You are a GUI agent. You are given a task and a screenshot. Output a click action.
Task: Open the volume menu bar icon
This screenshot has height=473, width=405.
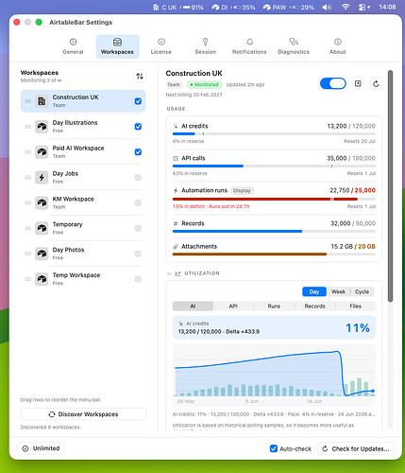327,7
